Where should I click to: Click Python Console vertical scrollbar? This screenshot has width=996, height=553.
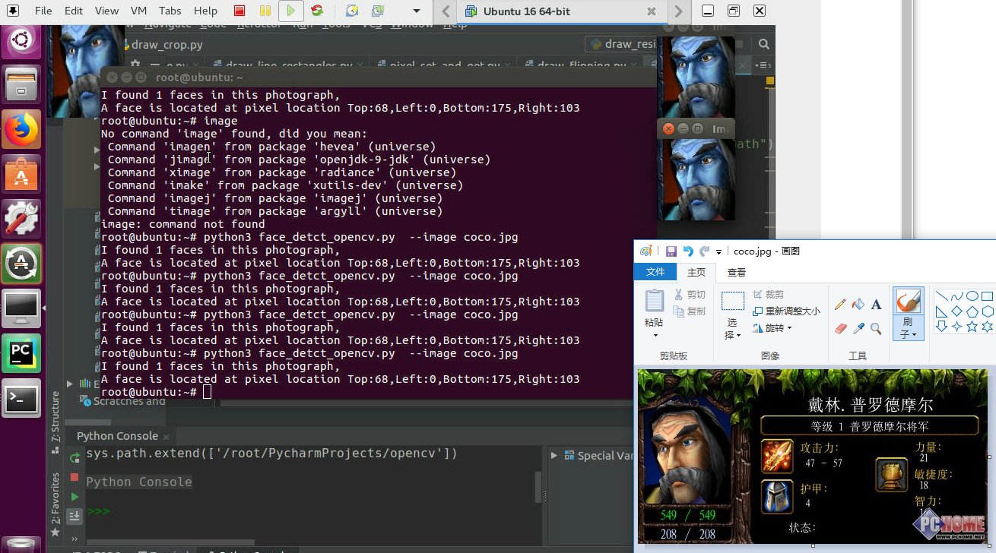pos(539,488)
